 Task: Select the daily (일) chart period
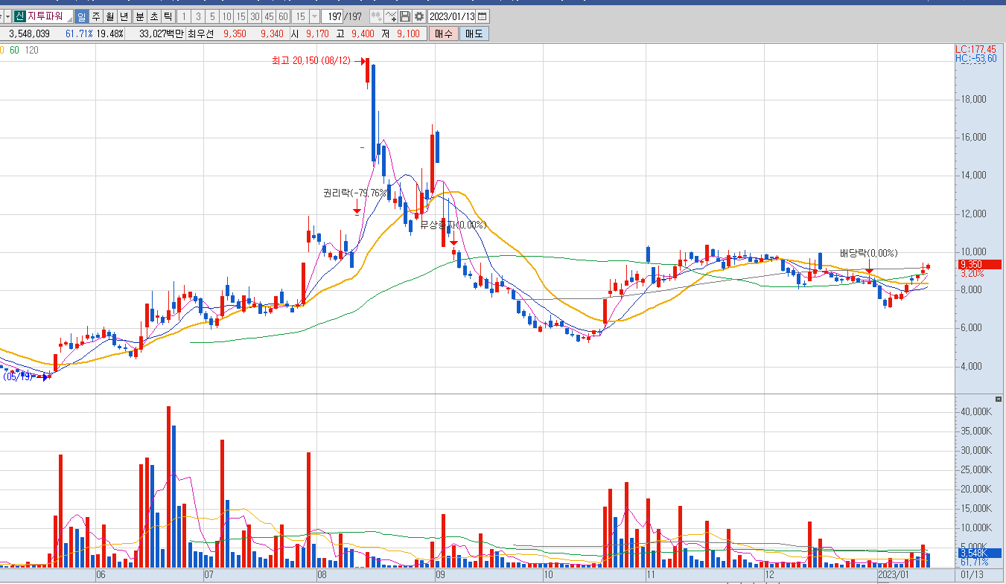tap(82, 16)
